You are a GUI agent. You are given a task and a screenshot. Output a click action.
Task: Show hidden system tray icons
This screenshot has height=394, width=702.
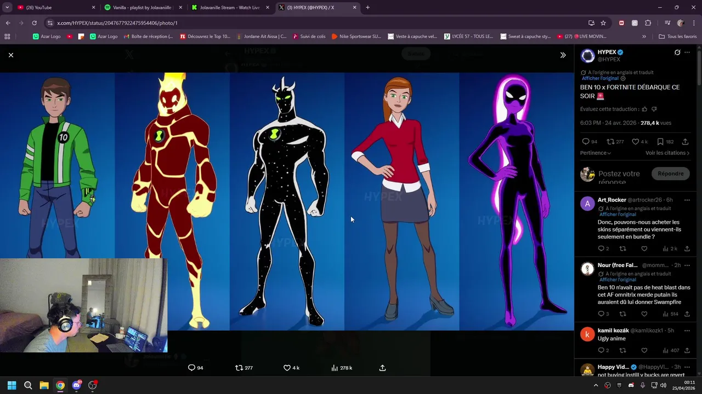click(596, 385)
